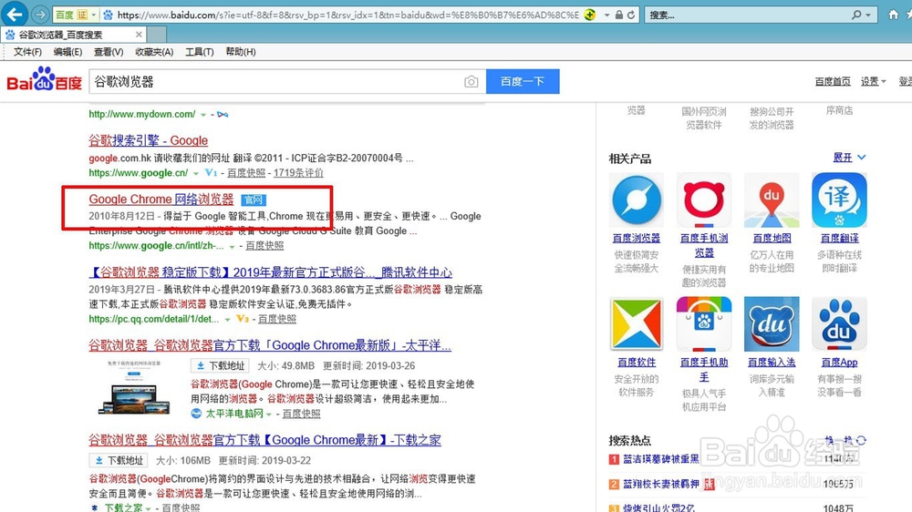
Task: Open the 百度浏览器 product icon
Action: [x=637, y=200]
